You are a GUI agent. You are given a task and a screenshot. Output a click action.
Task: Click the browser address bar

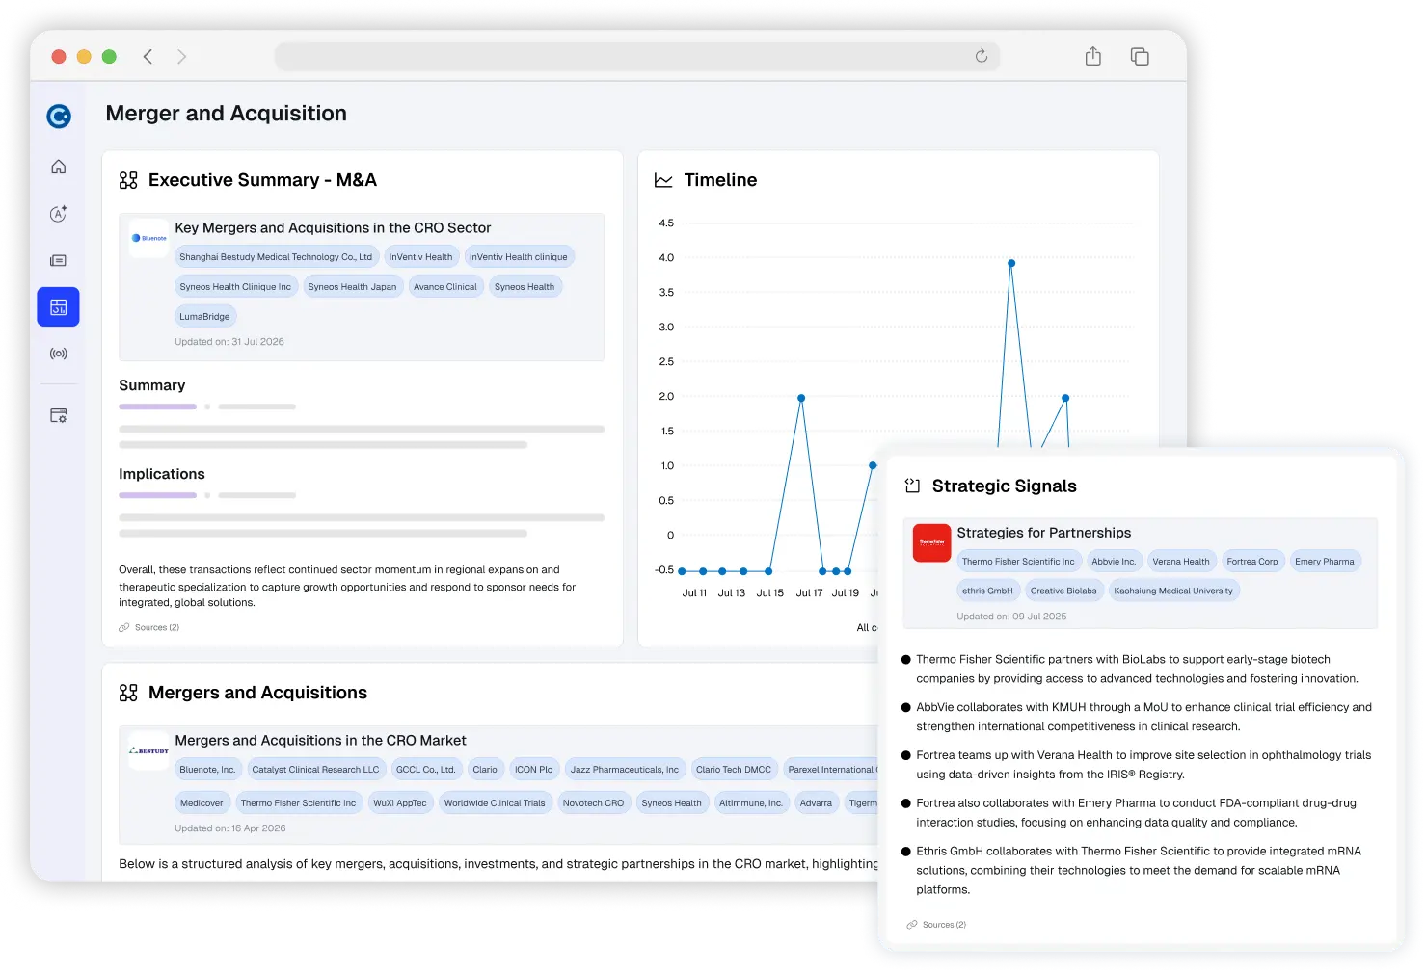pyautogui.click(x=637, y=57)
